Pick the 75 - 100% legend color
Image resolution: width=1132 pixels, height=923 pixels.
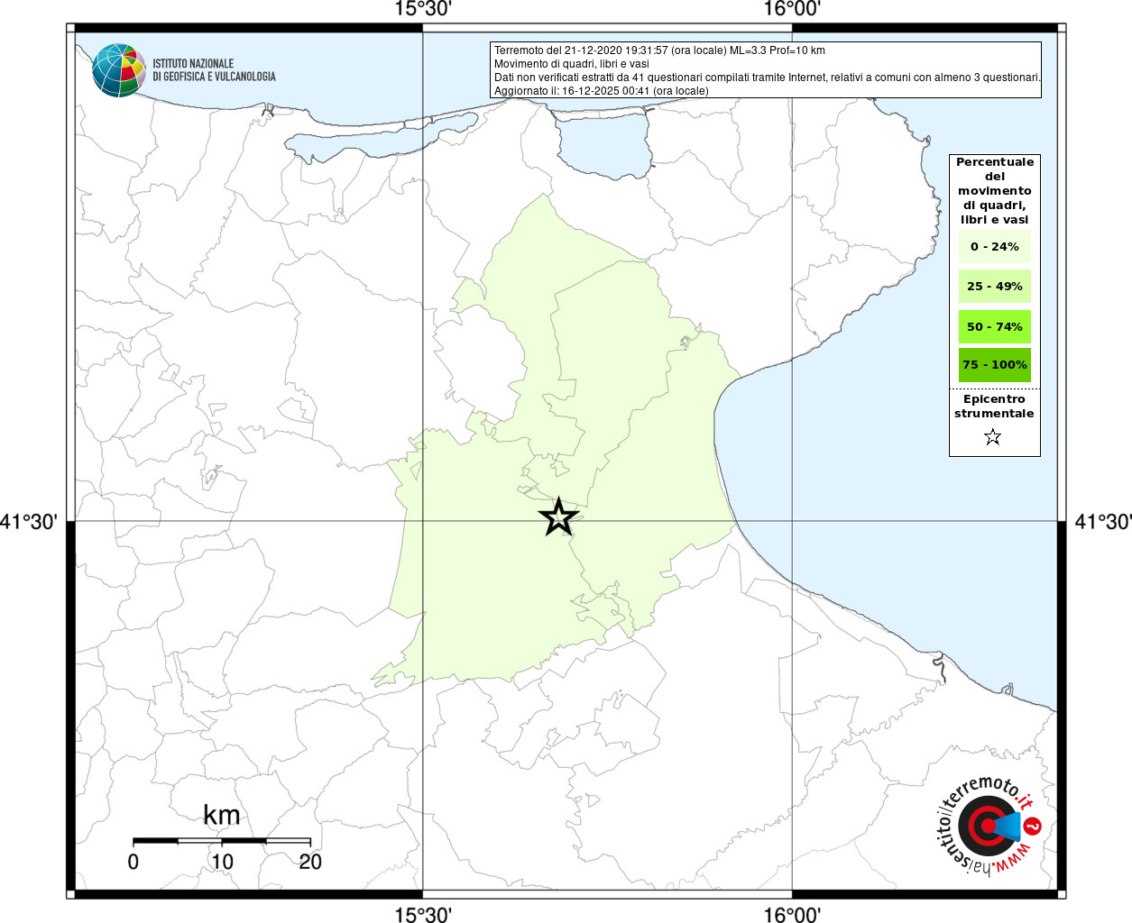994,365
